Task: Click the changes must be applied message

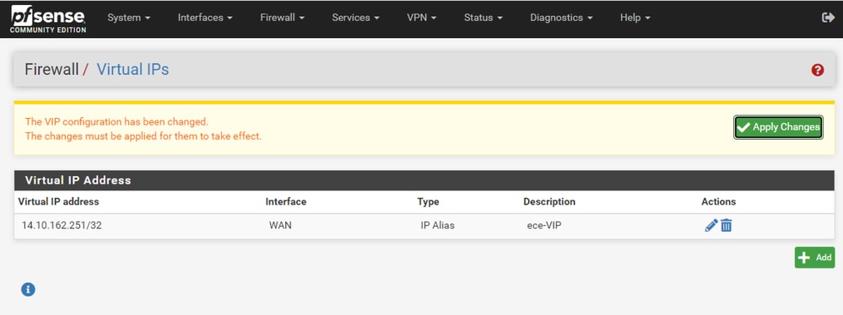Action: point(143,136)
